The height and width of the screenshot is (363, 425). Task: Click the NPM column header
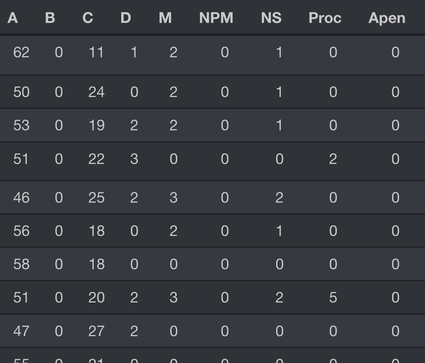[216, 18]
